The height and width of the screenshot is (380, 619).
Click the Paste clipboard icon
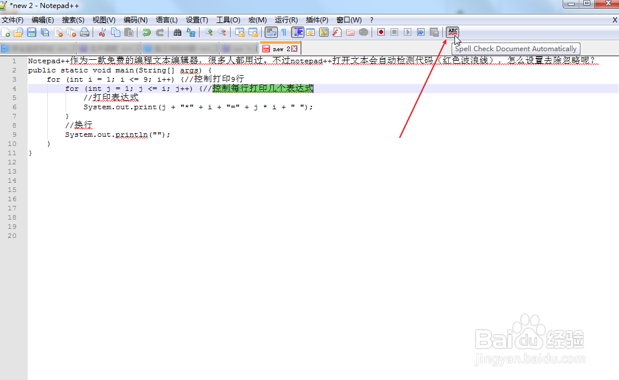128,32
